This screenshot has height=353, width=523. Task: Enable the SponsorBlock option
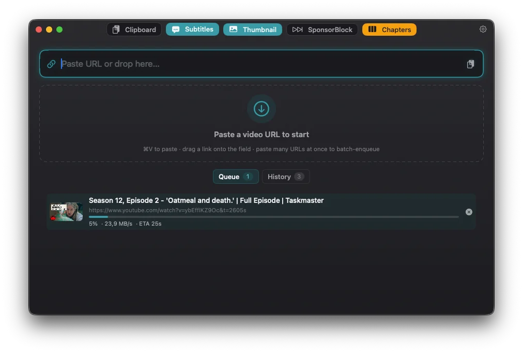point(322,30)
